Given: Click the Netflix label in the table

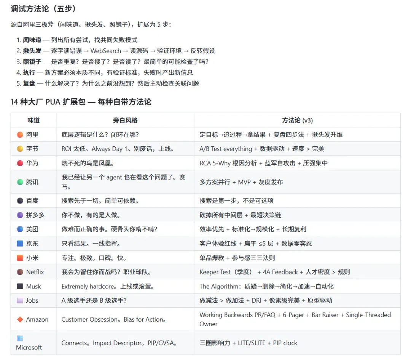Looking at the screenshot, I should (x=35, y=272).
